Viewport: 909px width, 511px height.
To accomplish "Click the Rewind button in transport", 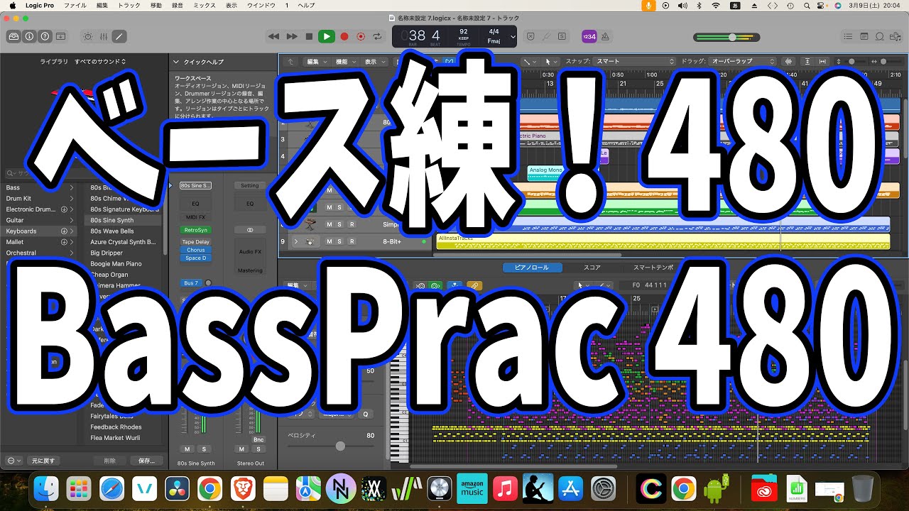I will click(x=274, y=36).
